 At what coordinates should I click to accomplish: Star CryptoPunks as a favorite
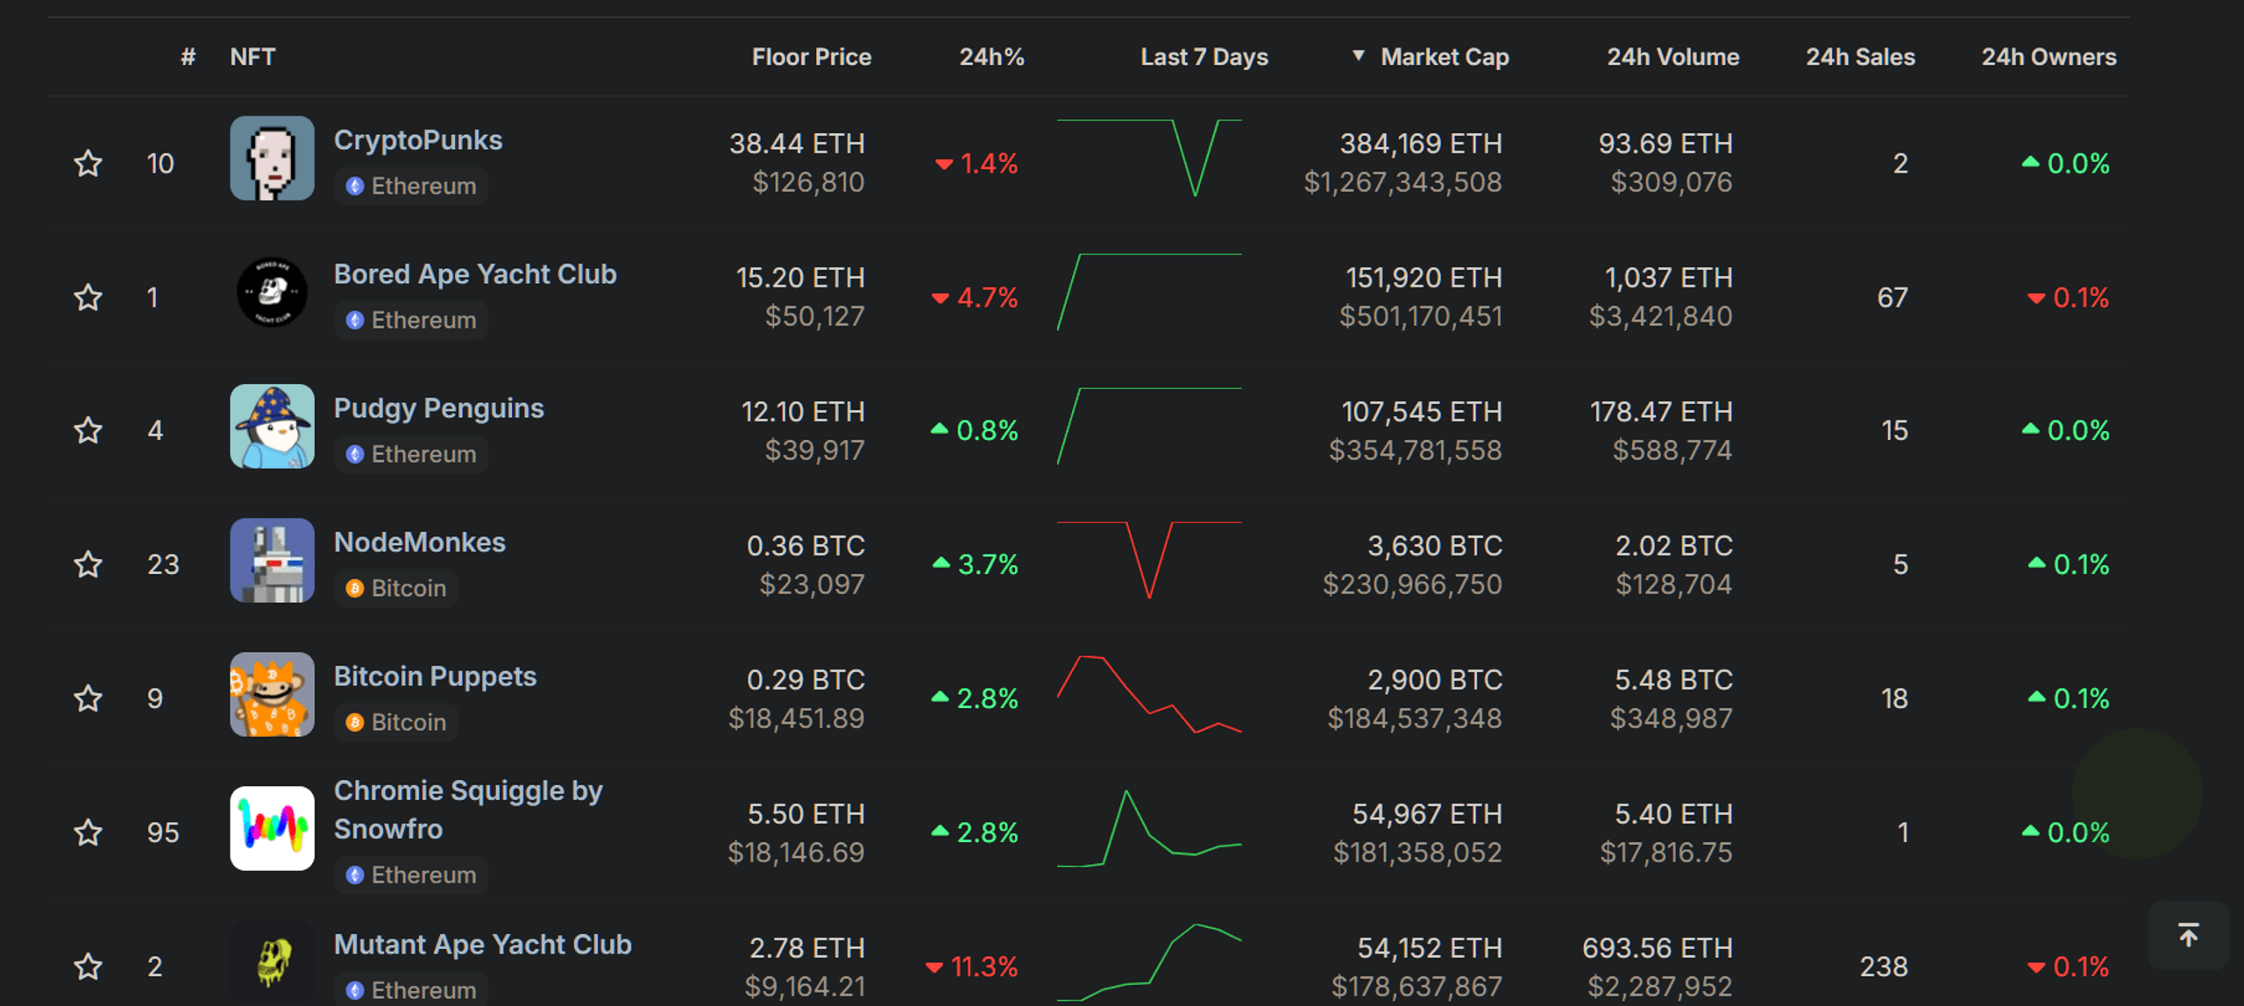click(88, 163)
